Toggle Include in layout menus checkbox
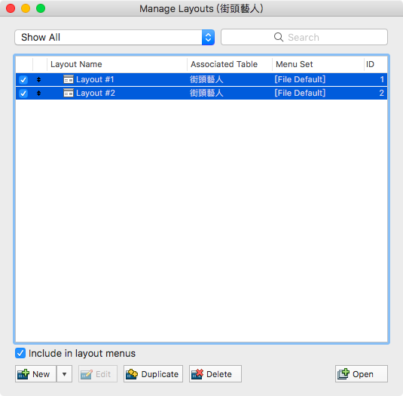 20,353
